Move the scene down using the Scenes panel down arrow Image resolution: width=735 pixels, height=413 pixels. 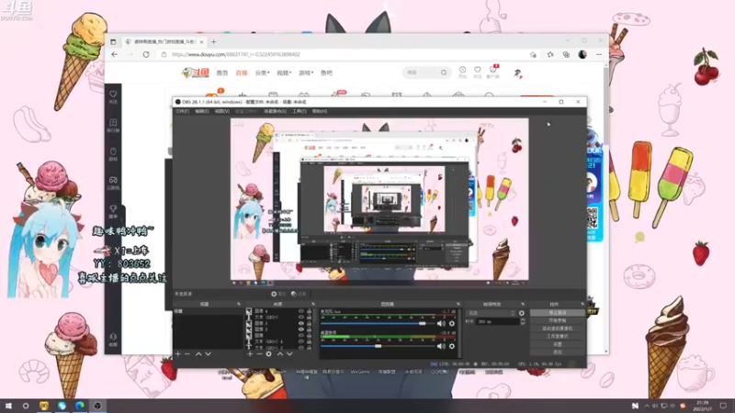[x=209, y=354]
